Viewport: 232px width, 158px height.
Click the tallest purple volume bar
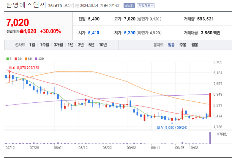point(210,138)
